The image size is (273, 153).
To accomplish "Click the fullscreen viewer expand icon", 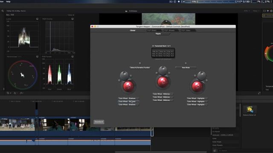I will (x=259, y=93).
